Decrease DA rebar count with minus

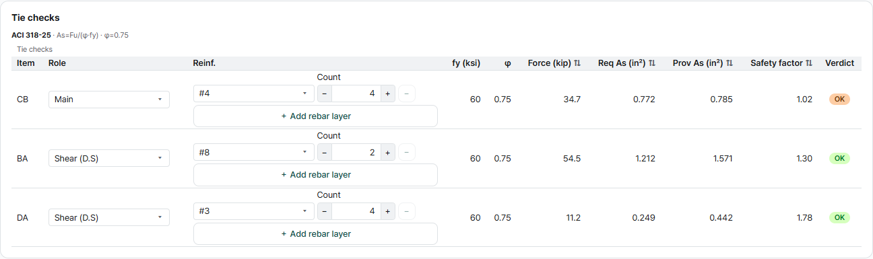pos(325,211)
